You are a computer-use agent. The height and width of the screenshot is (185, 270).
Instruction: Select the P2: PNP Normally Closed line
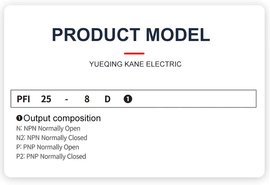51,157
